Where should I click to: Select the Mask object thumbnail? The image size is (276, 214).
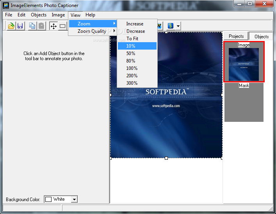point(244,102)
